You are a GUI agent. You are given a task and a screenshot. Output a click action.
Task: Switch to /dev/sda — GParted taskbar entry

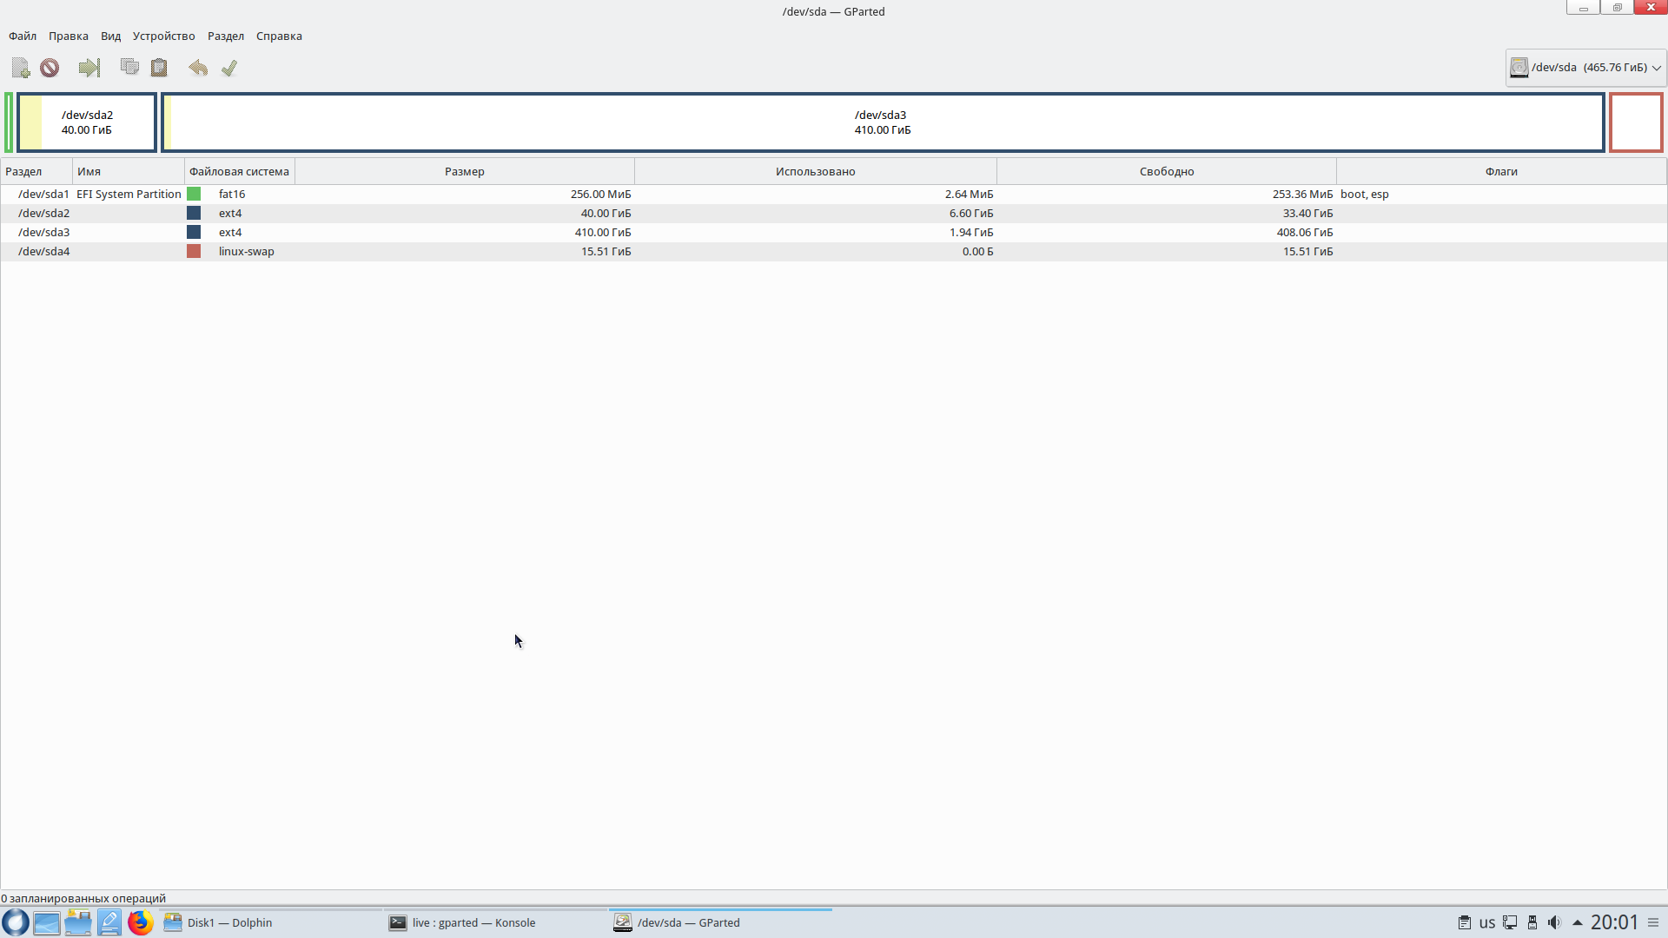pos(721,922)
